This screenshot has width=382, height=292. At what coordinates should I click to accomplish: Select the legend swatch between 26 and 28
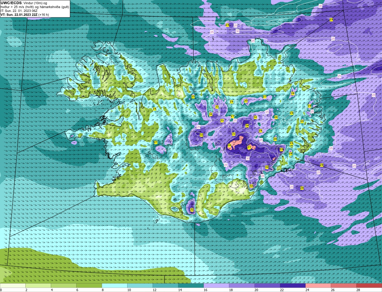(x=344, y=285)
